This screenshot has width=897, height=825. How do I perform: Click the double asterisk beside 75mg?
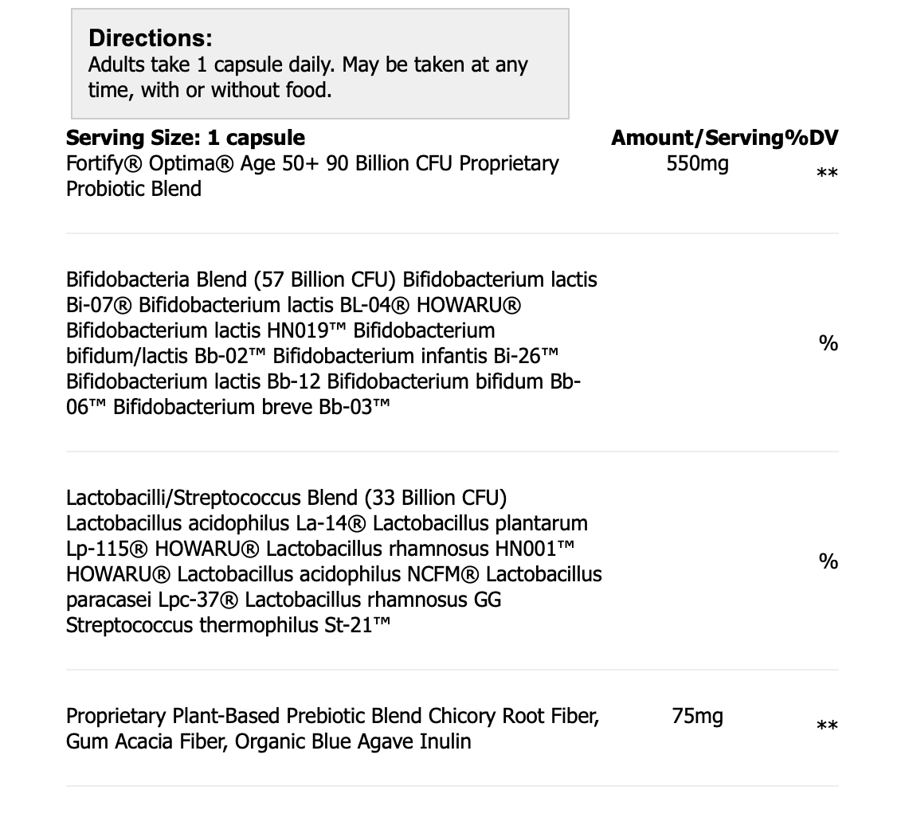pos(827,726)
